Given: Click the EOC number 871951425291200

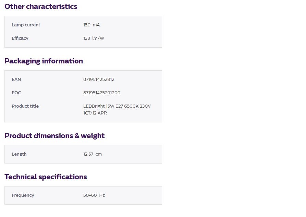Looking at the screenshot, I should click(x=102, y=93).
